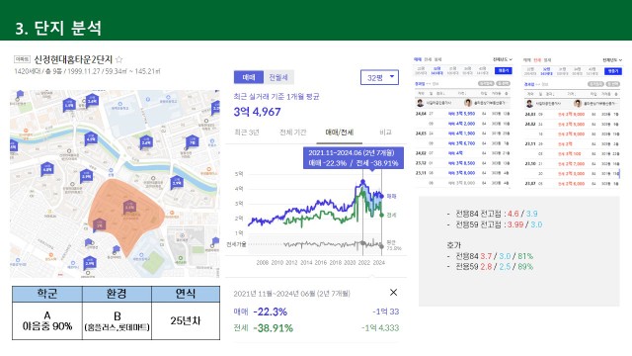The height and width of the screenshot is (356, 632).
Task: Select the 전세 3억 100 transaction row
Action: pyautogui.click(x=572, y=154)
